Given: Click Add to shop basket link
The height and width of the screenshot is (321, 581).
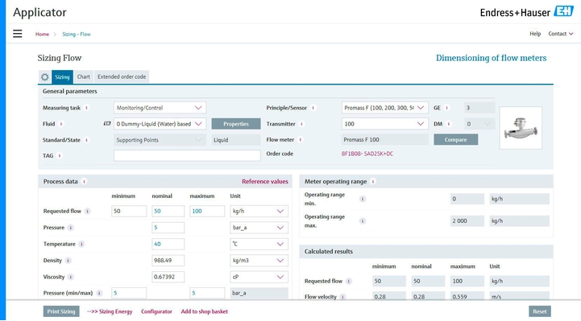Looking at the screenshot, I should 204,311.
